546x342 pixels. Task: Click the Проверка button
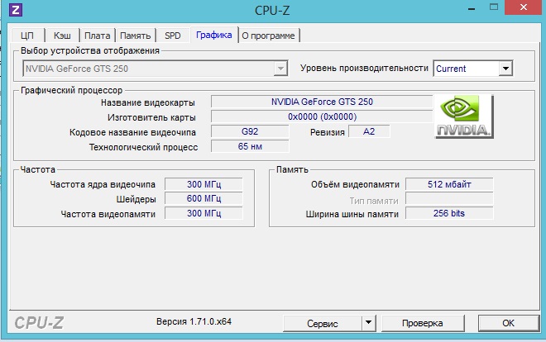[423, 323]
